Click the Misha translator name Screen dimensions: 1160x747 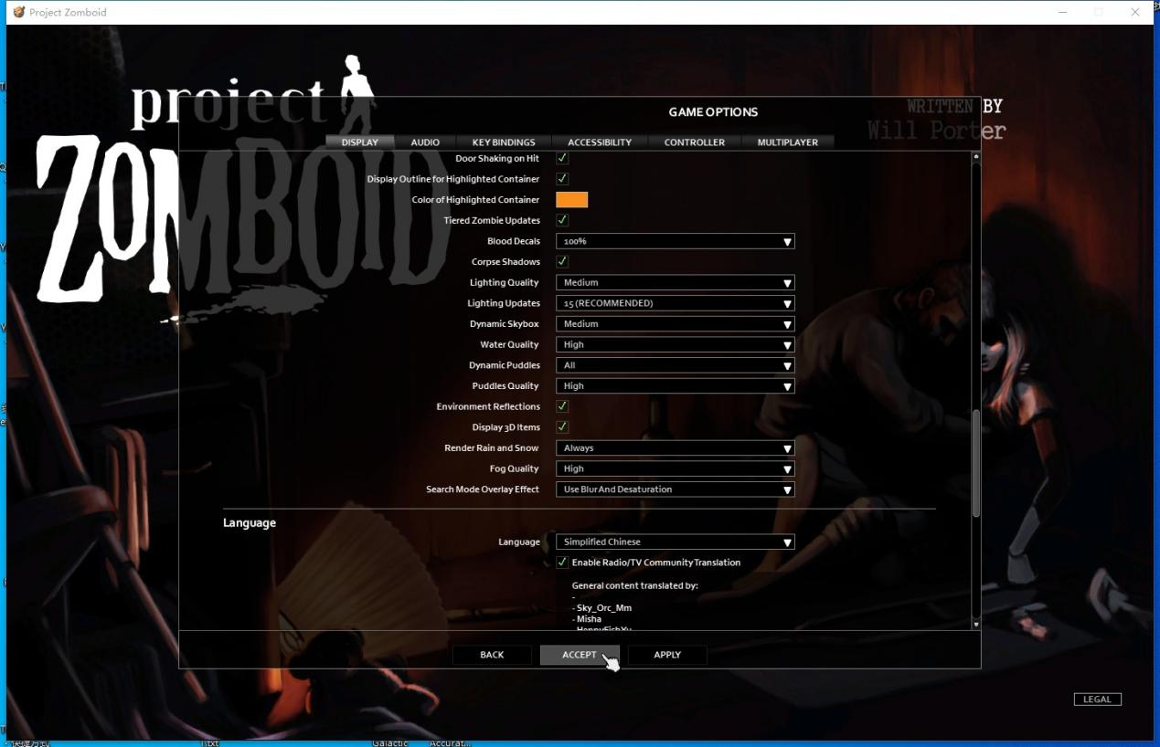tap(587, 619)
